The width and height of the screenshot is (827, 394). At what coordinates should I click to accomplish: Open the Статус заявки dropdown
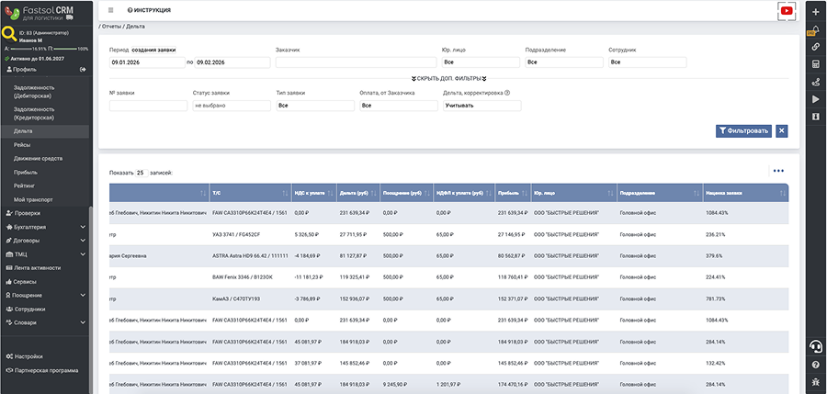click(x=231, y=106)
